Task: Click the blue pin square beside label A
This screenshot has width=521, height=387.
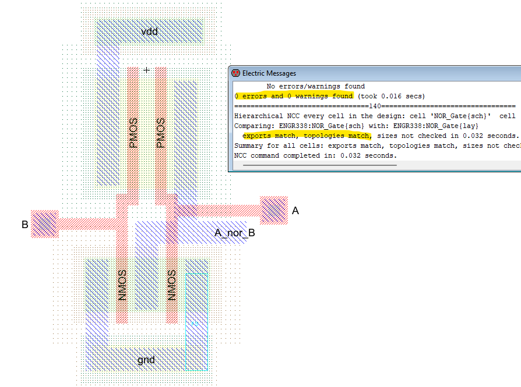Action: [273, 210]
